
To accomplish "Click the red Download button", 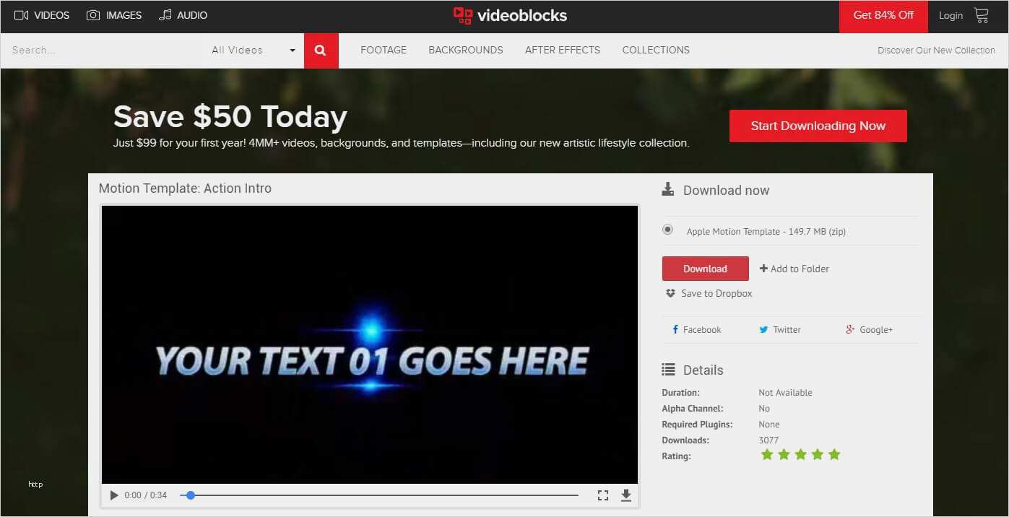I will (705, 269).
